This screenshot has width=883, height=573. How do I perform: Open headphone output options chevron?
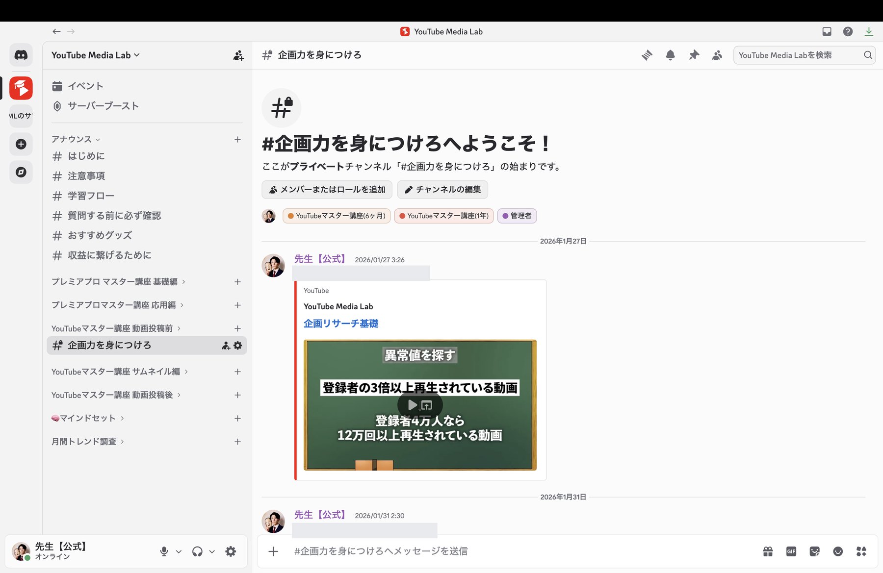(212, 551)
